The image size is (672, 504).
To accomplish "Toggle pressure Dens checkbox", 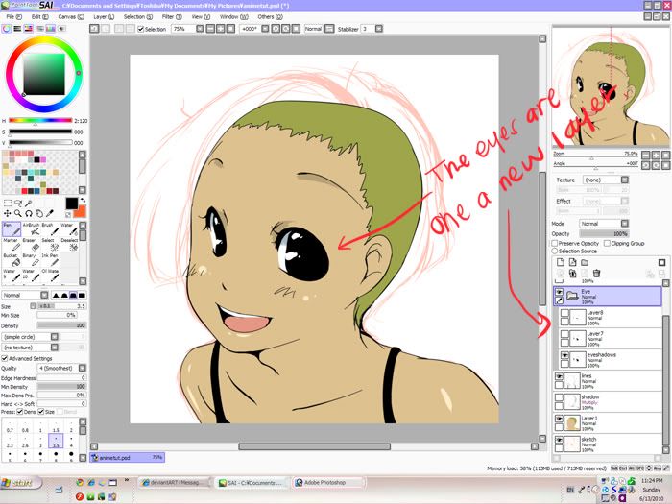I will pos(20,412).
